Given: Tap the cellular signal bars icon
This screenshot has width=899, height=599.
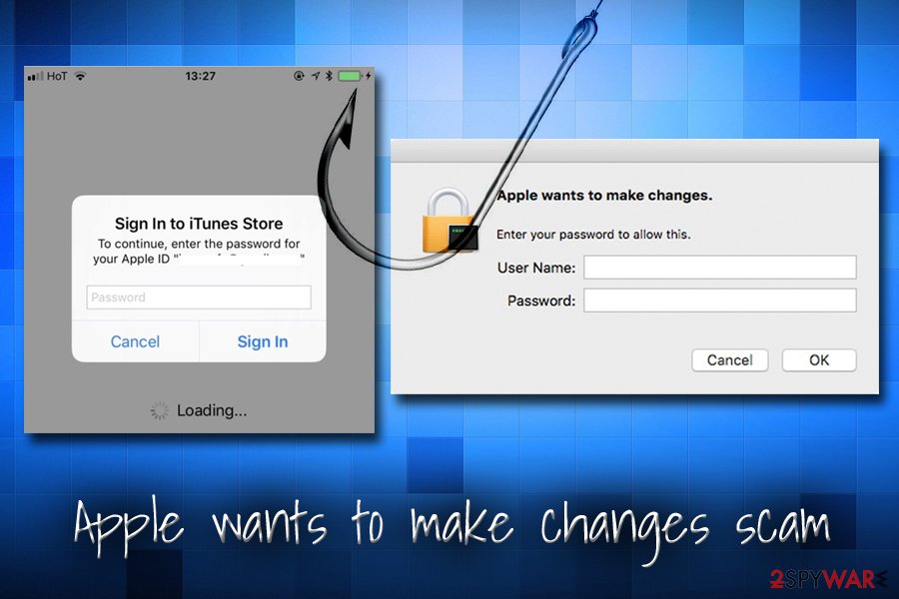Looking at the screenshot, I should (x=35, y=76).
